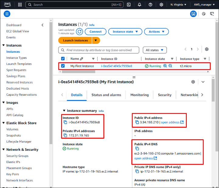Collapse the Instance summary section
219x188 pixels.
tap(64, 111)
